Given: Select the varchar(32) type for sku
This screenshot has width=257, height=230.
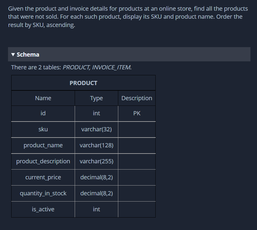Looking at the screenshot, I should (96, 129).
